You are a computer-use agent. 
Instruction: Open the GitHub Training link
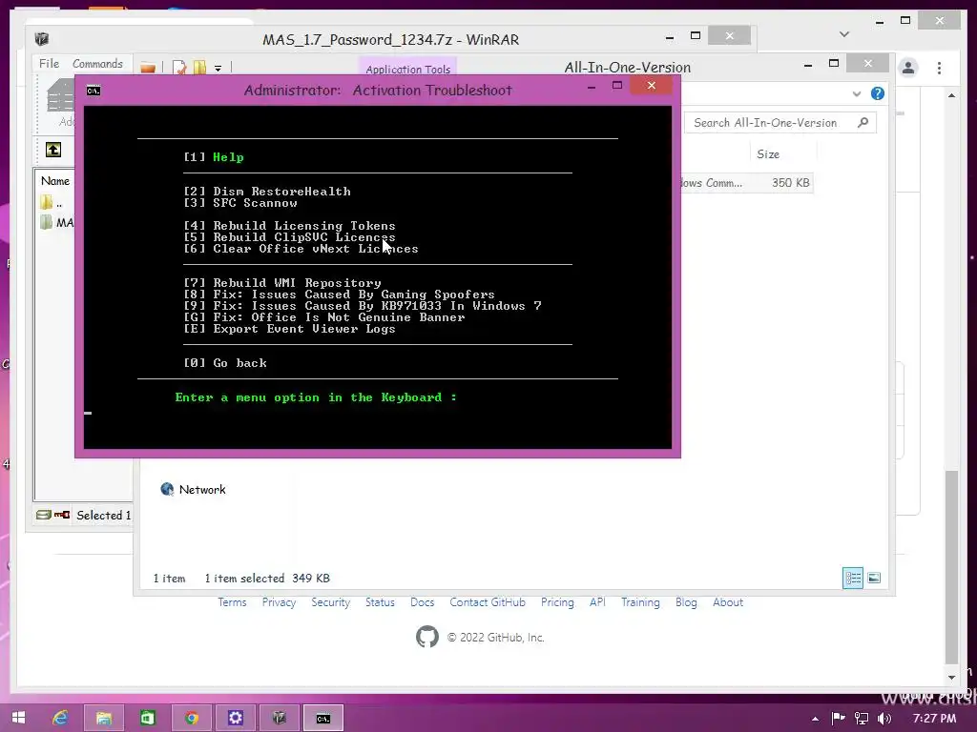click(x=640, y=602)
